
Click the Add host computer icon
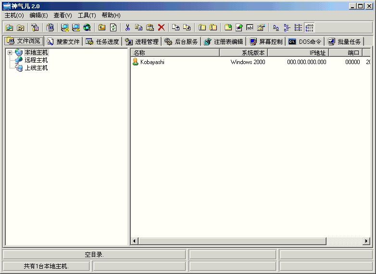tap(65, 28)
